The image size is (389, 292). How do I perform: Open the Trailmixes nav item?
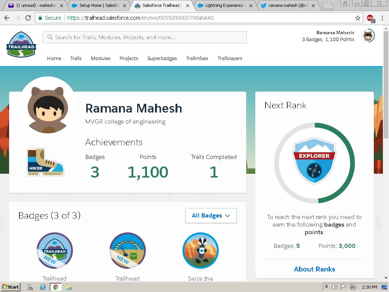(197, 58)
